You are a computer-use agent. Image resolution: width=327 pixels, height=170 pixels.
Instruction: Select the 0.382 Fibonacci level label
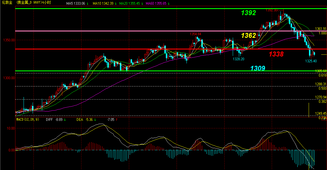(322, 102)
